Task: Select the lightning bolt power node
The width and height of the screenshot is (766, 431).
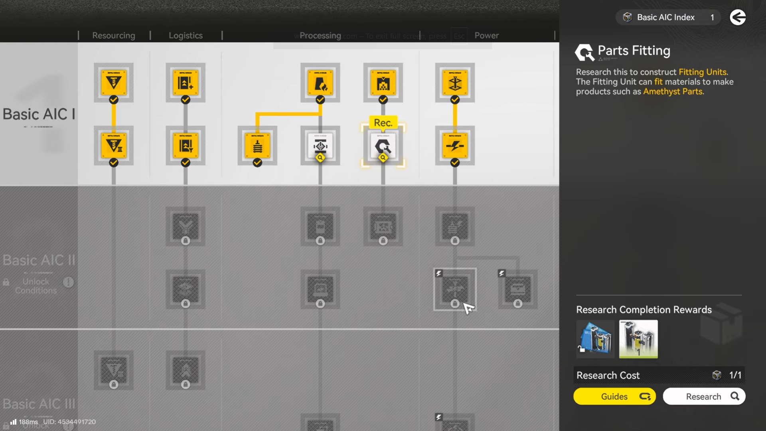Action: [455, 146]
